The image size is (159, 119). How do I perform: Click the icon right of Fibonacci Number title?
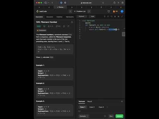pos(72,22)
